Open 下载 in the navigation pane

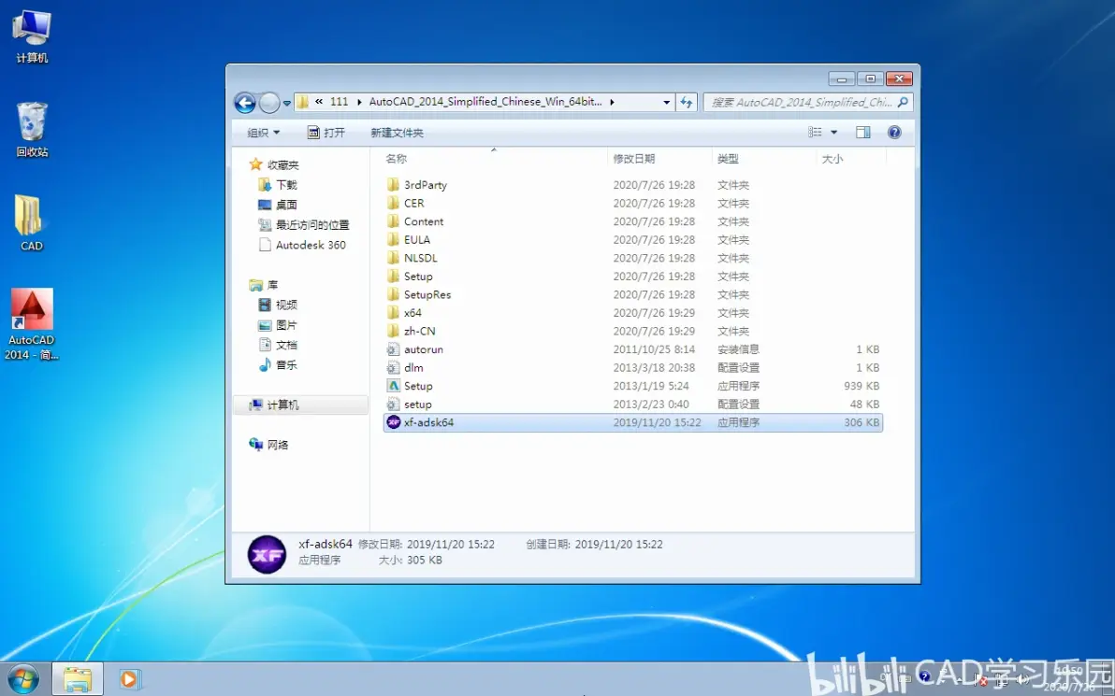tap(286, 185)
